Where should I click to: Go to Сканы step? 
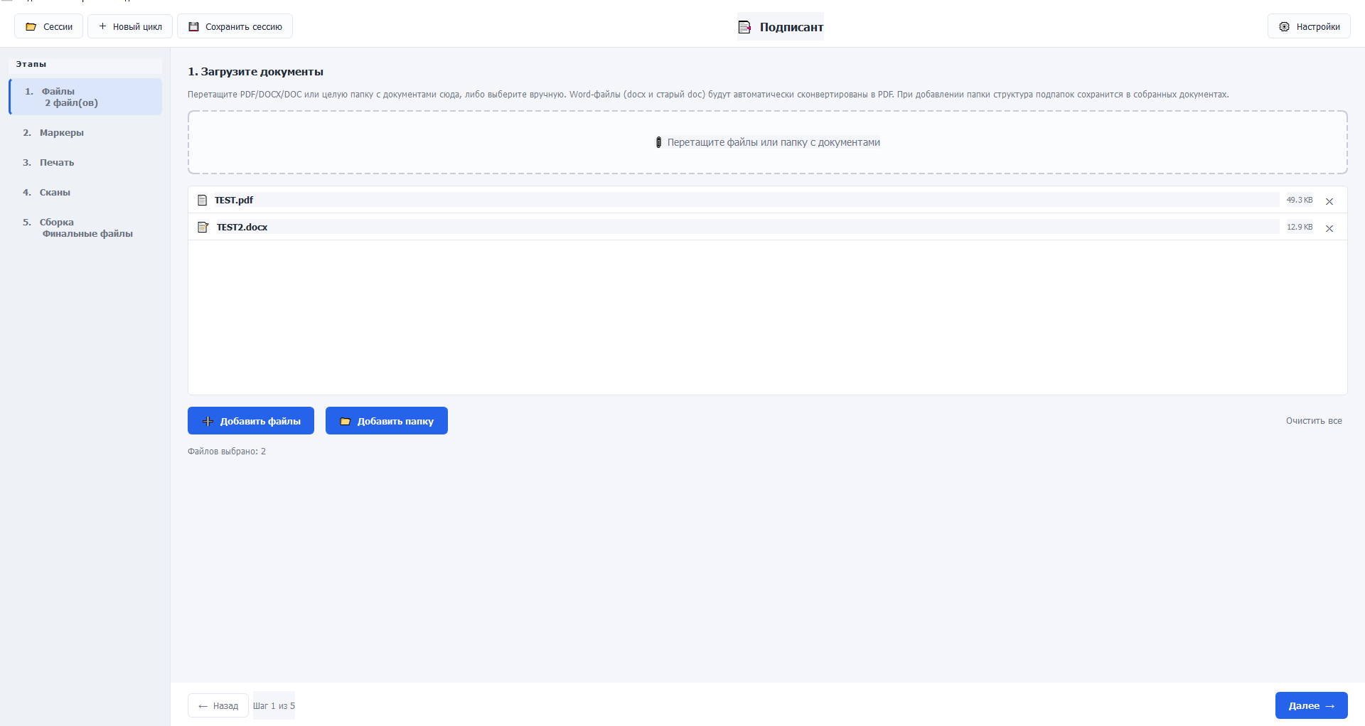tap(86, 193)
